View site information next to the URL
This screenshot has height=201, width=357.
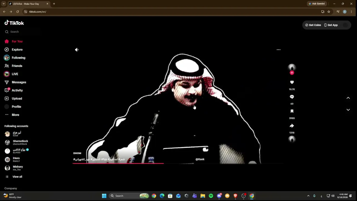click(26, 12)
